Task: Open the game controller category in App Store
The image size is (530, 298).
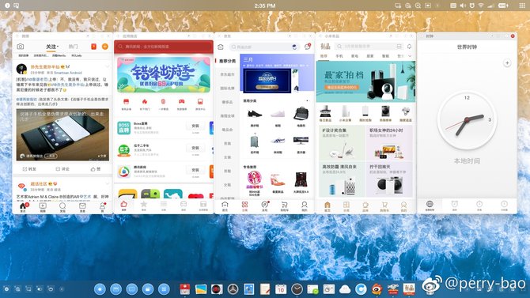Action: point(182,104)
